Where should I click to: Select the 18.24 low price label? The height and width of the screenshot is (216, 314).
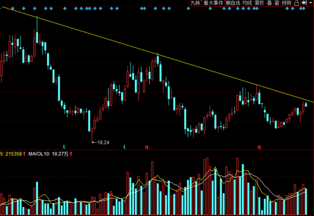[103, 143]
